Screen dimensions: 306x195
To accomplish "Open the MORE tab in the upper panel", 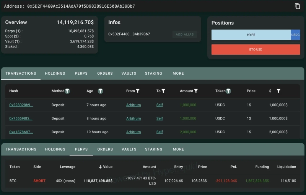I will click(x=178, y=74).
